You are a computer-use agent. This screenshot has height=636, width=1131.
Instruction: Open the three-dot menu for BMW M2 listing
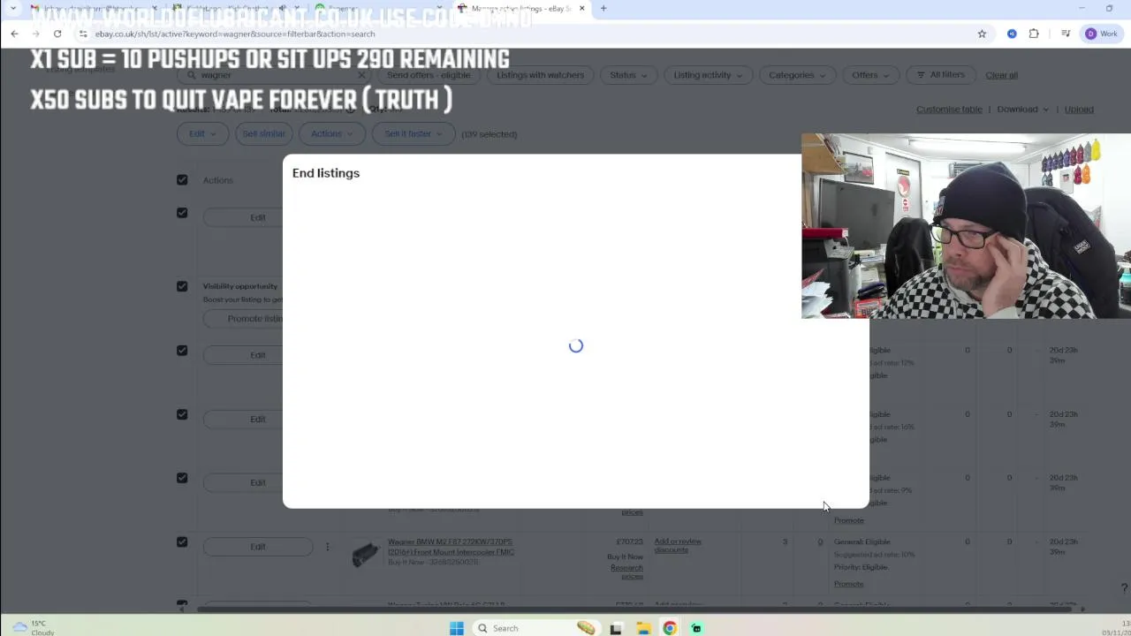[327, 547]
